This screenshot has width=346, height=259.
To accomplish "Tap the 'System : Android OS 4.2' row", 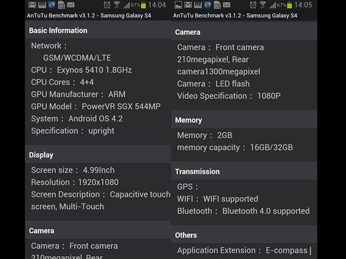I will tap(77, 118).
